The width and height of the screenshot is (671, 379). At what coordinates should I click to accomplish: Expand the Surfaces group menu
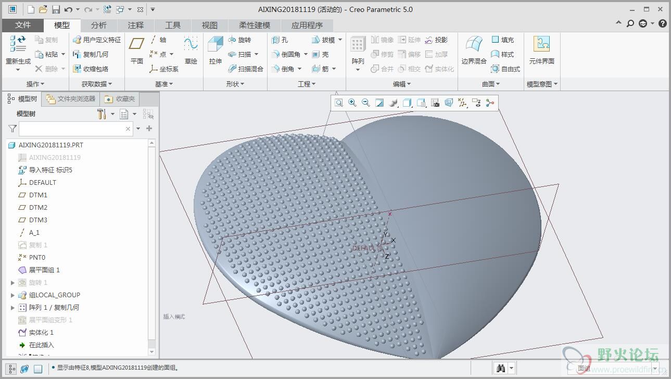pyautogui.click(x=491, y=84)
